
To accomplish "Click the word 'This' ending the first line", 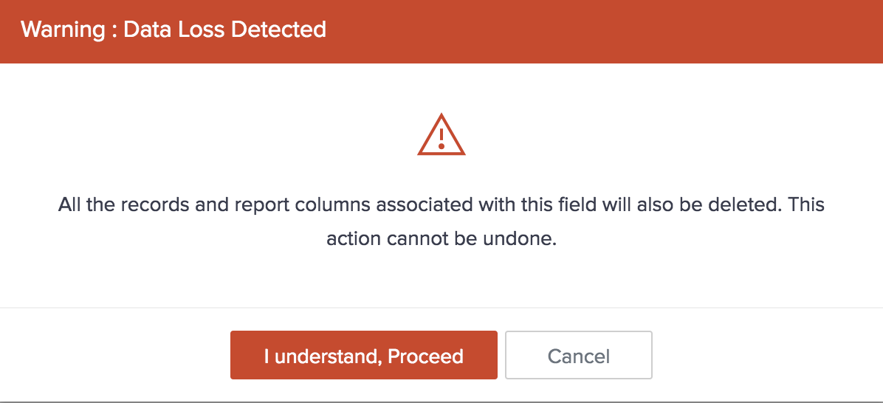I will (x=805, y=204).
